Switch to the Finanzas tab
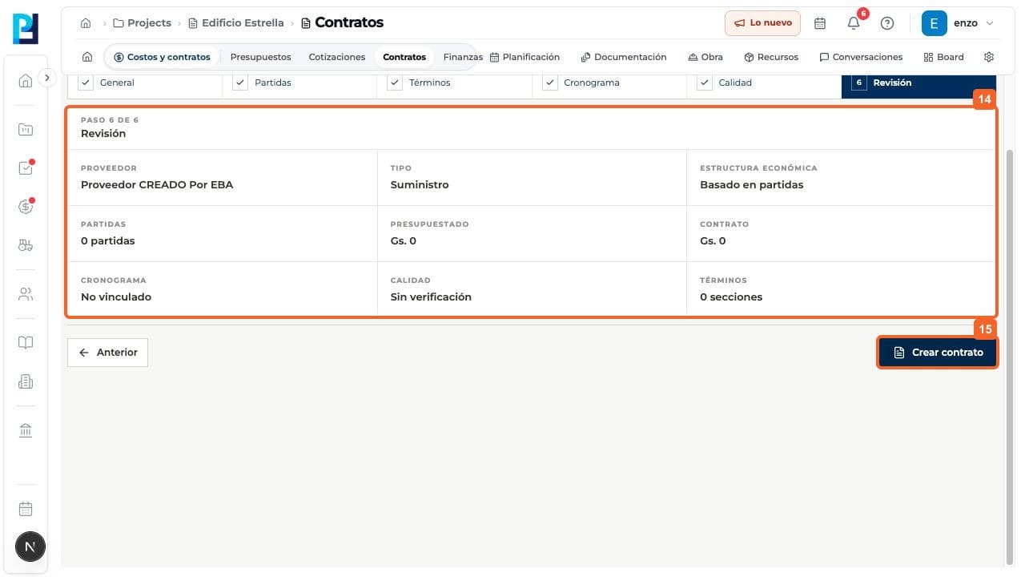 point(463,57)
